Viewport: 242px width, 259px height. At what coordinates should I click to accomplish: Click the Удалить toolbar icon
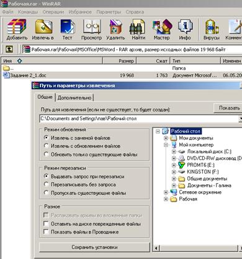[116, 26]
